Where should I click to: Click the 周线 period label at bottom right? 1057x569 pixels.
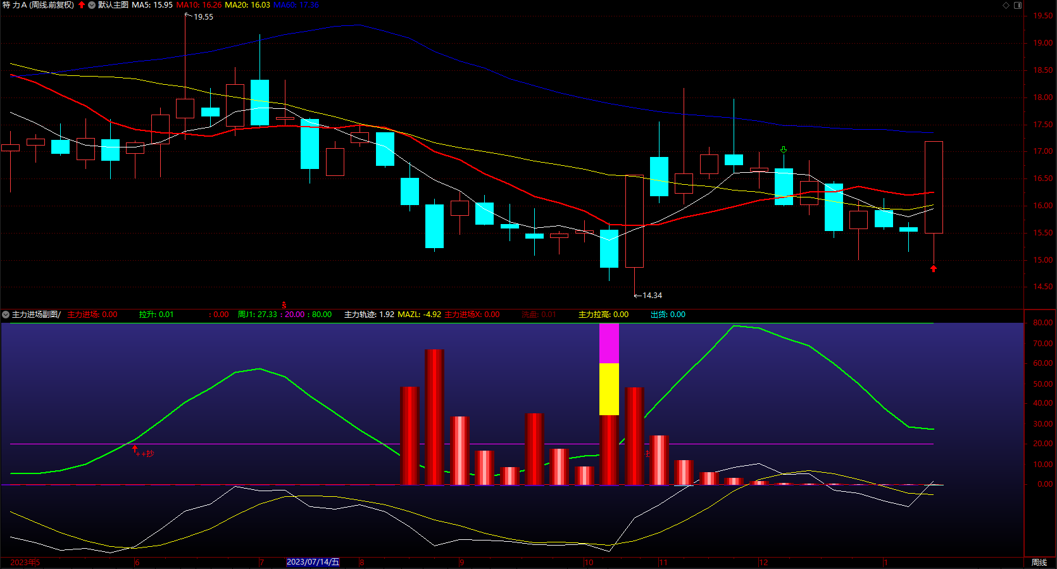point(1039,563)
